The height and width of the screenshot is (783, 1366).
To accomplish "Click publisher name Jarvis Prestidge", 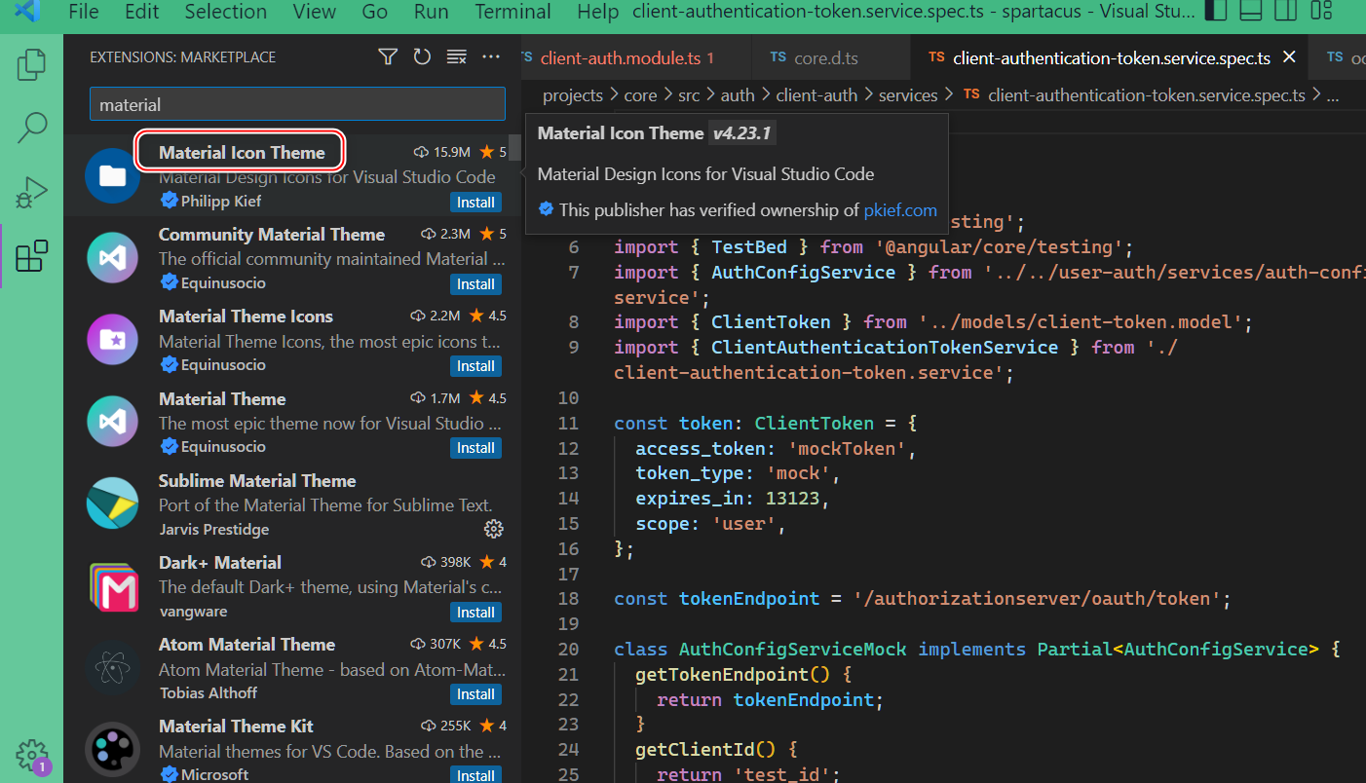I will 213,529.
